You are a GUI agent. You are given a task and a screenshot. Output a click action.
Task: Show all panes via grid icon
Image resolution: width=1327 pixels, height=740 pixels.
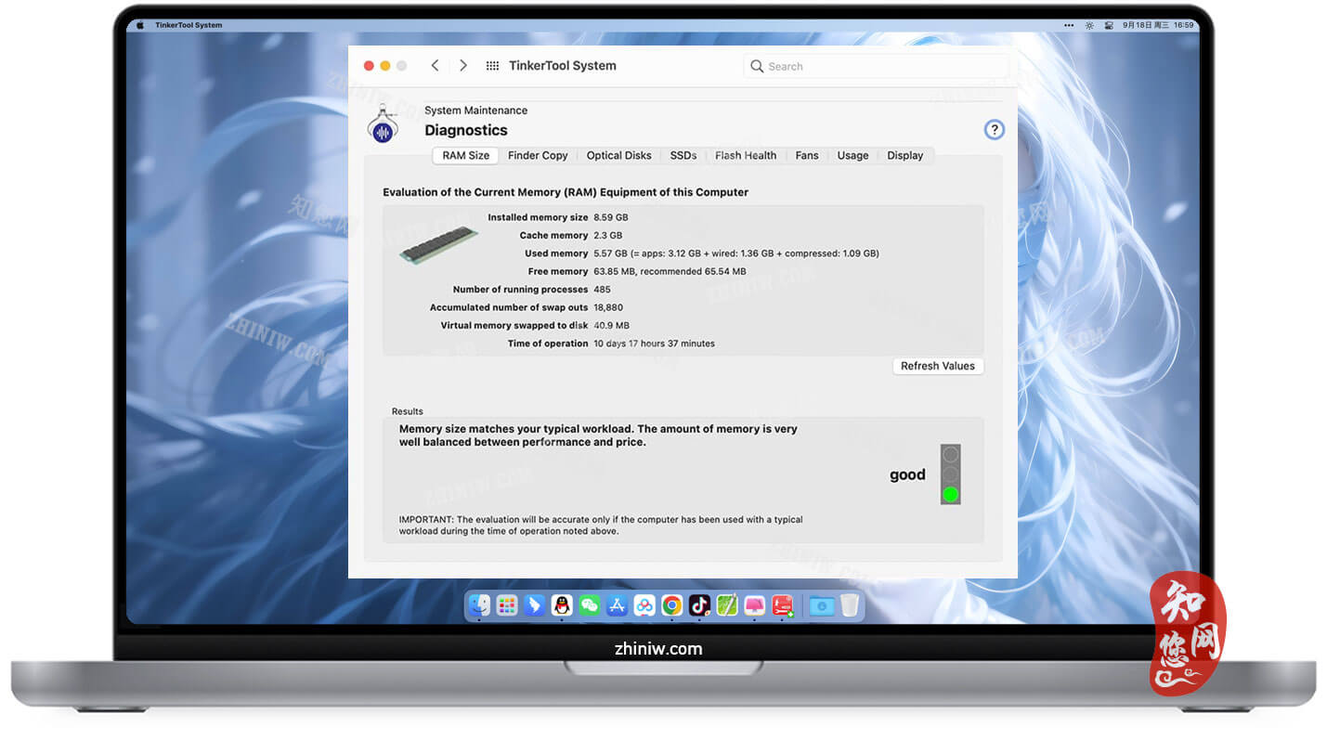click(x=492, y=66)
